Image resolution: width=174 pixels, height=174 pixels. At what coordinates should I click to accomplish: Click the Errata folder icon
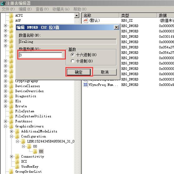coord(11,106)
